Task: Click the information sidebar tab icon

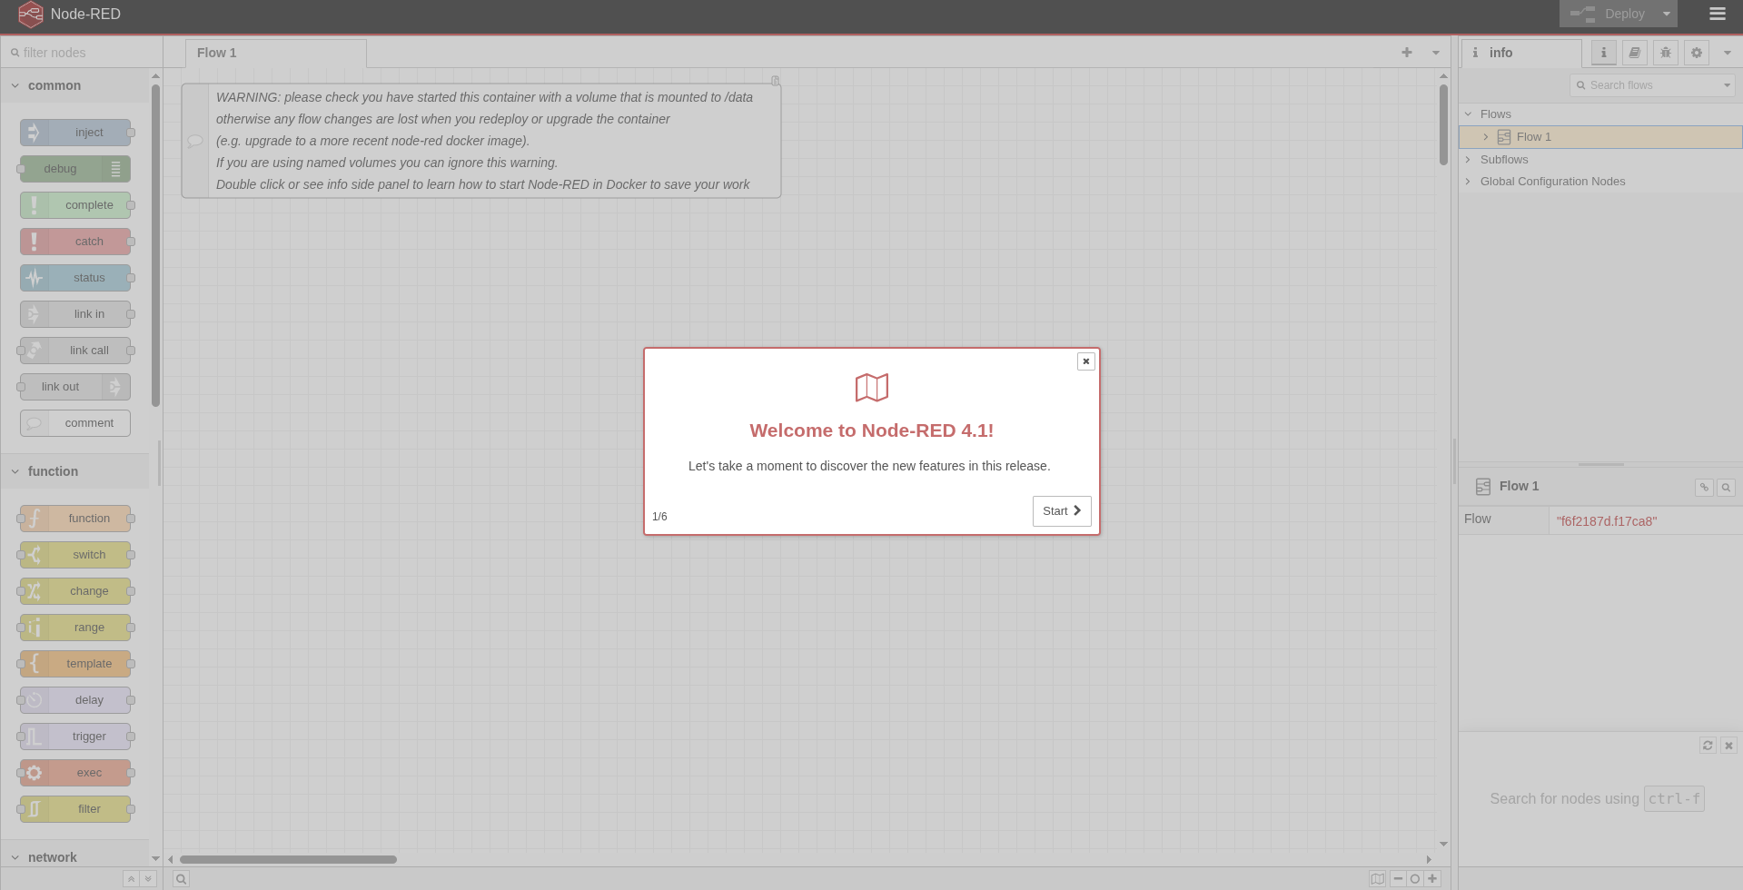Action: coord(1603,53)
